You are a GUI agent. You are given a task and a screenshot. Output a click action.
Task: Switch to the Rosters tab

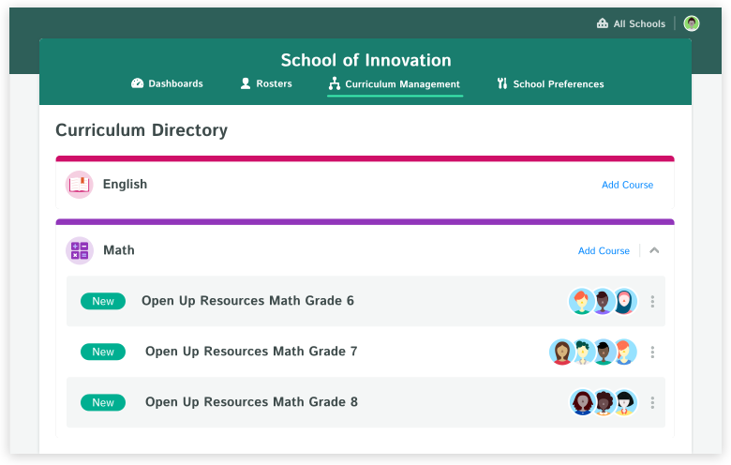[x=266, y=83]
